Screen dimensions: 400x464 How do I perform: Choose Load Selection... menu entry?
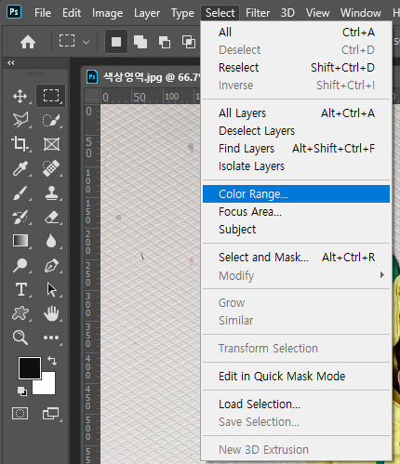click(296, 404)
